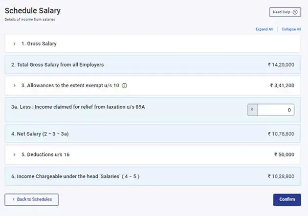Expand the Deductions u/s 16 chevron
This screenshot has width=308, height=216.
pyautogui.click(x=15, y=155)
